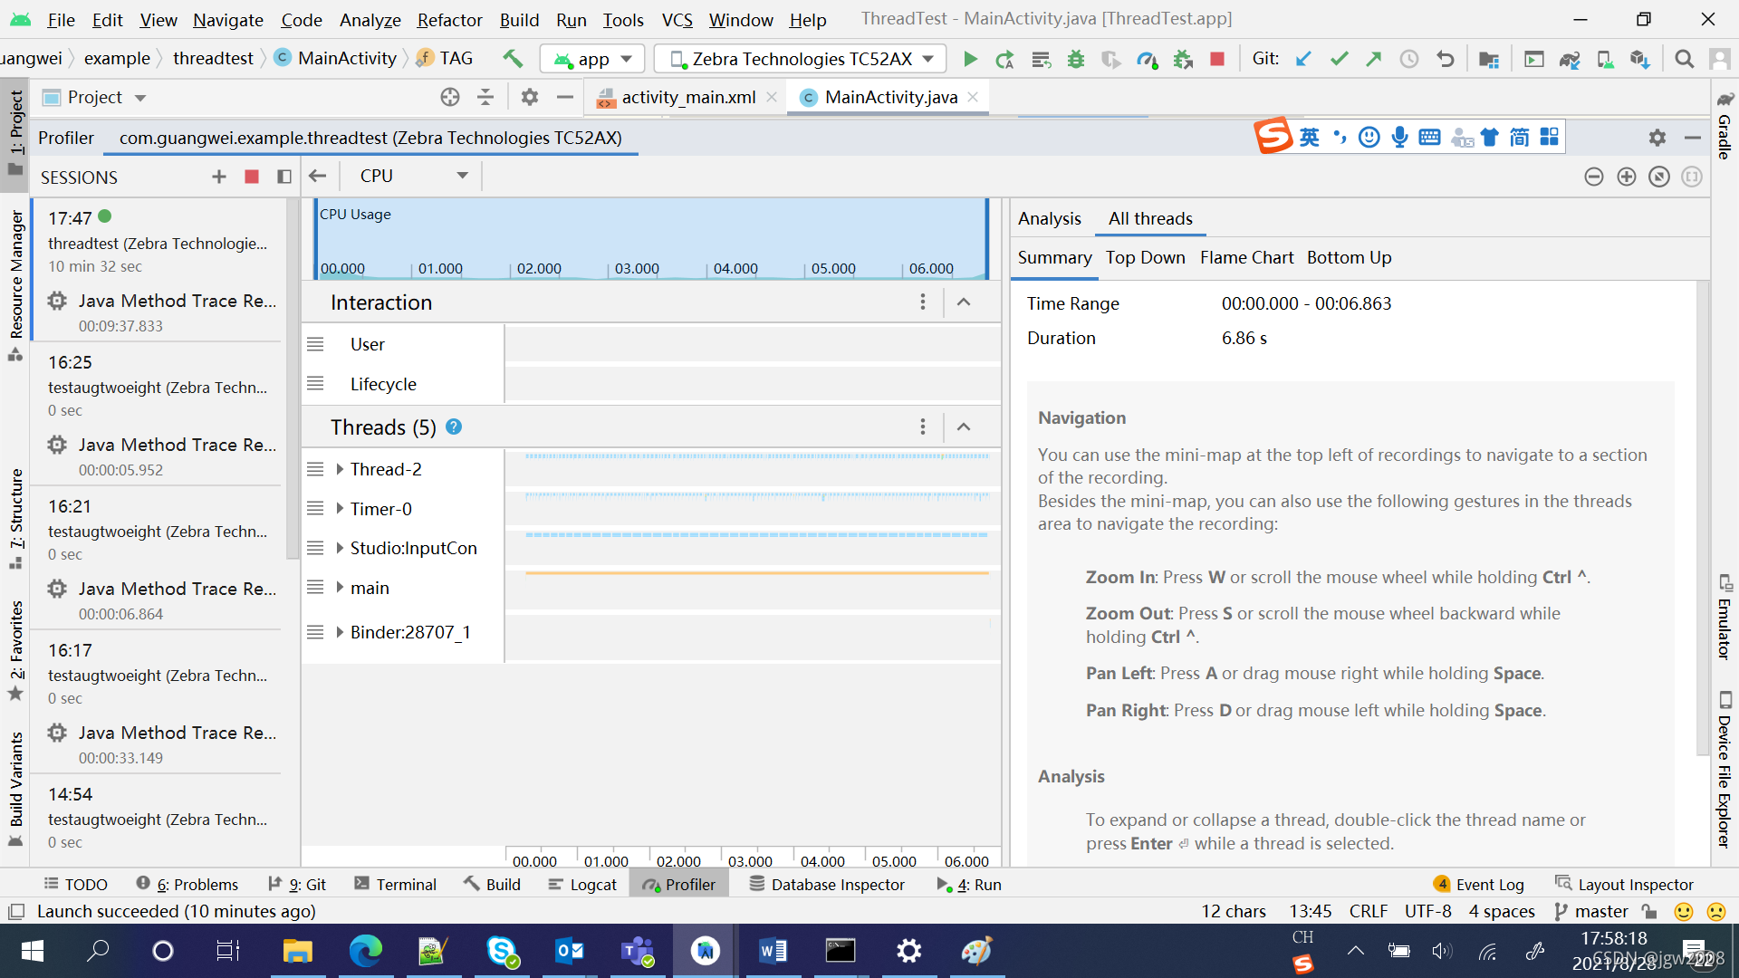This screenshot has width=1739, height=978.
Task: Click the Debug app bug icon
Action: pyautogui.click(x=1076, y=59)
